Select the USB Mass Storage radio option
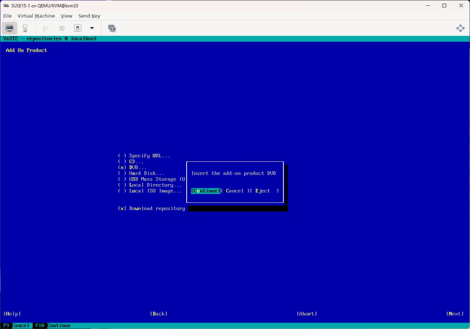 152,179
